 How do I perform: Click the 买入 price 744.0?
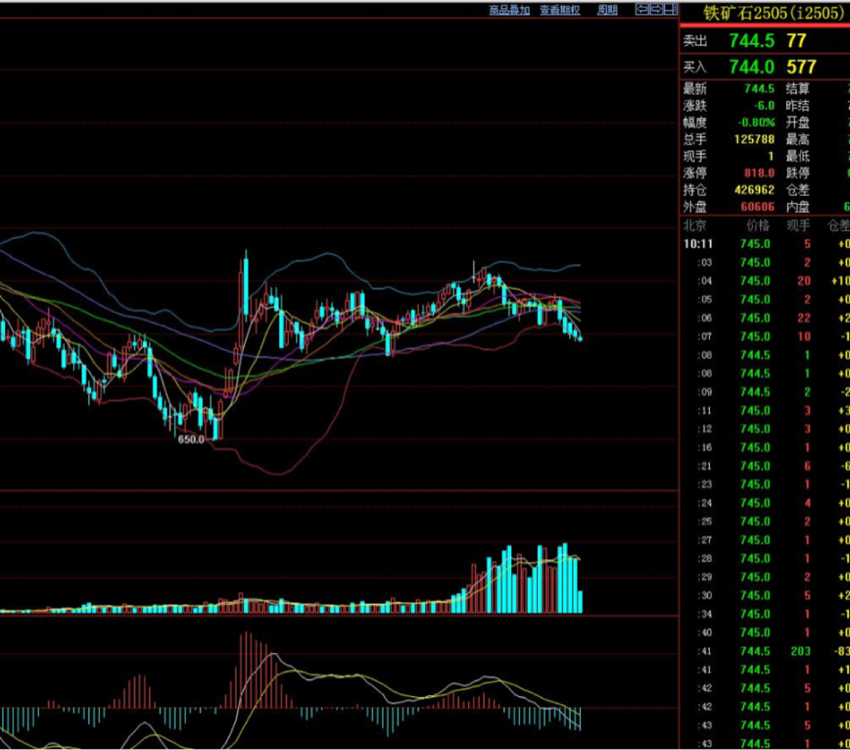click(752, 67)
